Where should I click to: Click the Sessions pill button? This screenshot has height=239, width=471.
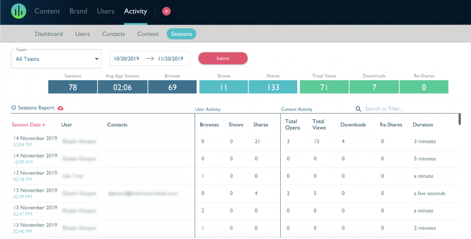coord(181,34)
